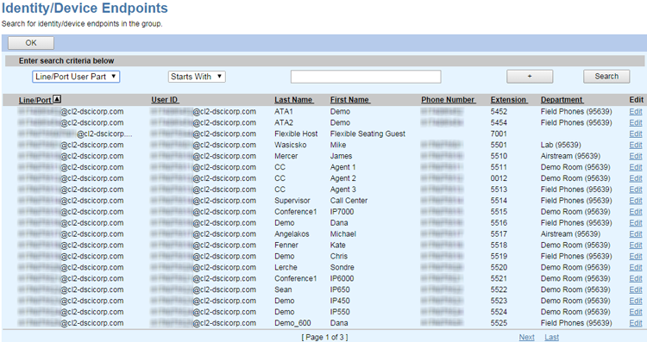Go to the Next page link
This screenshot has width=647, height=342.
pos(526,337)
